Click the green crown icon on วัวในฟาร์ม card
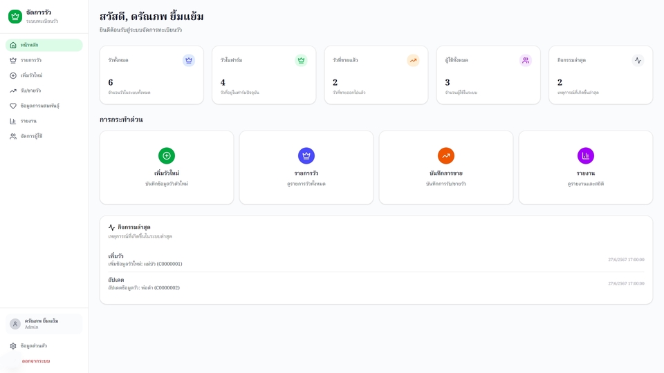 coord(301,60)
